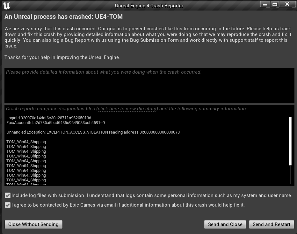
Task: Click the crash summary scrollbar thumb
Action: [290, 141]
